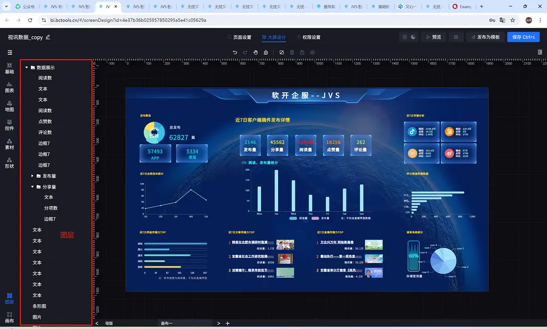Click the undo arrow icon

click(235, 52)
